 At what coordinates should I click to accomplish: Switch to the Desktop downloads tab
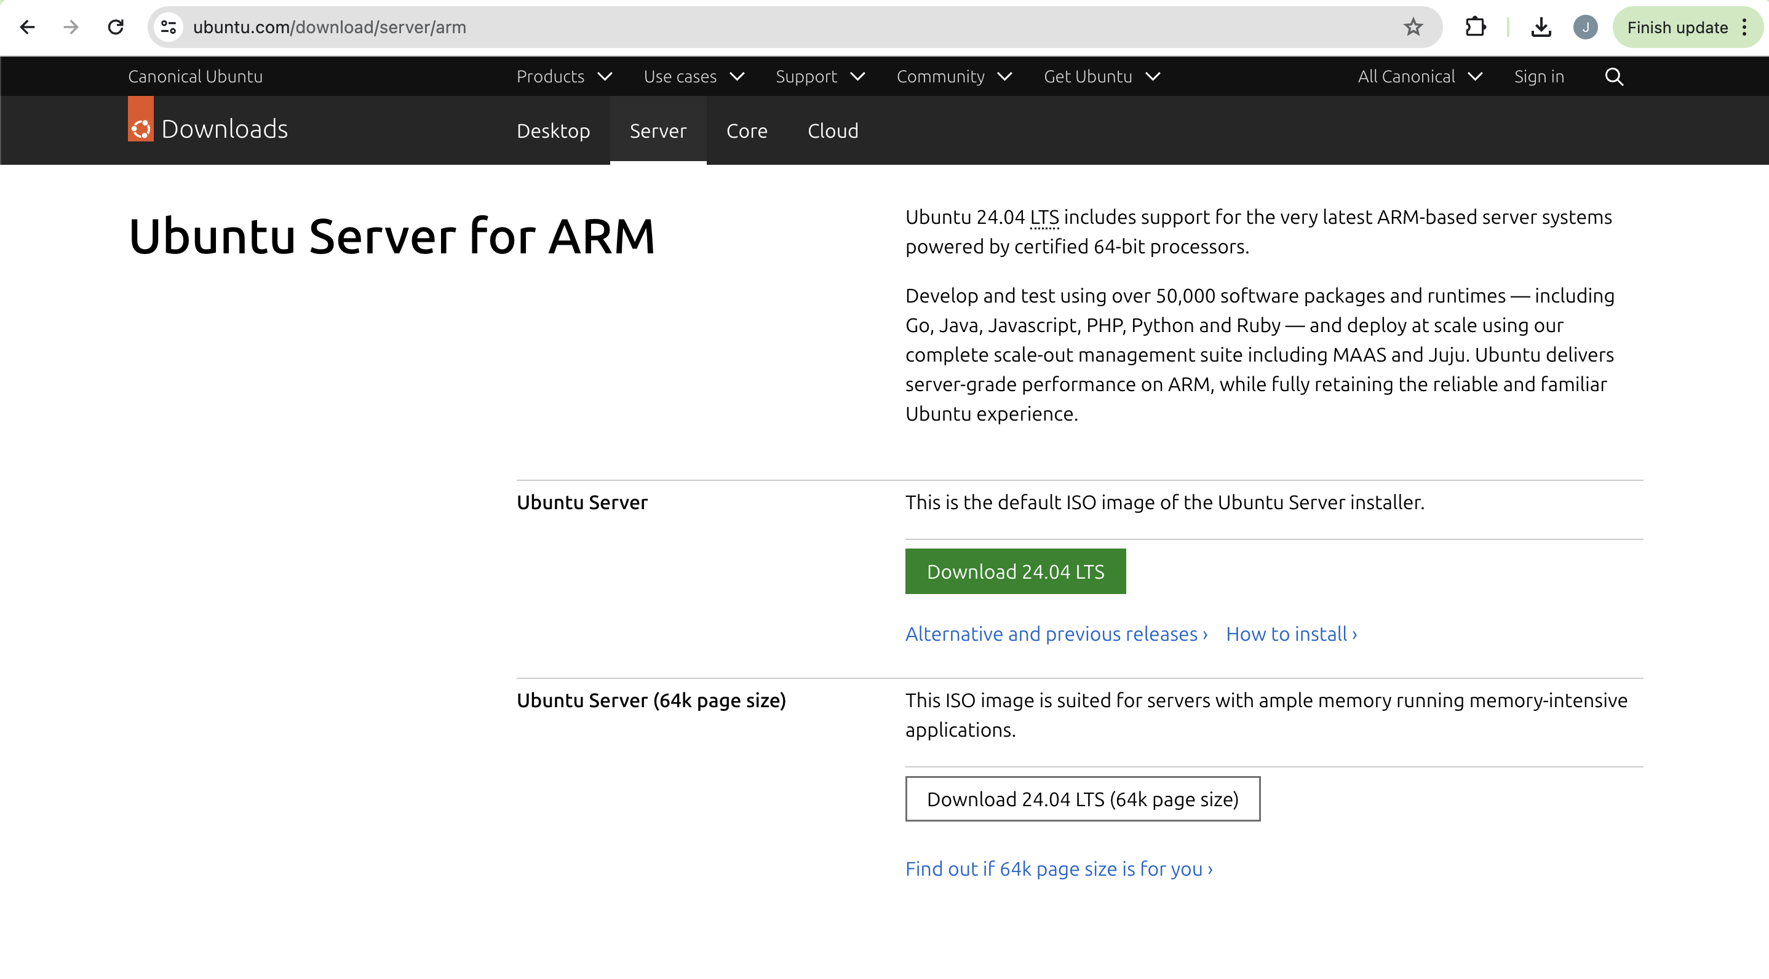click(554, 130)
